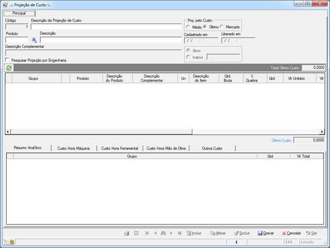330x248 pixels.
Task: Go to the last record
Action: pos(179,233)
